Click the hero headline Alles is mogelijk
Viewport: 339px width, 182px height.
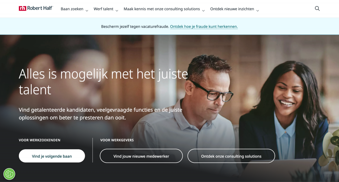pyautogui.click(x=103, y=82)
